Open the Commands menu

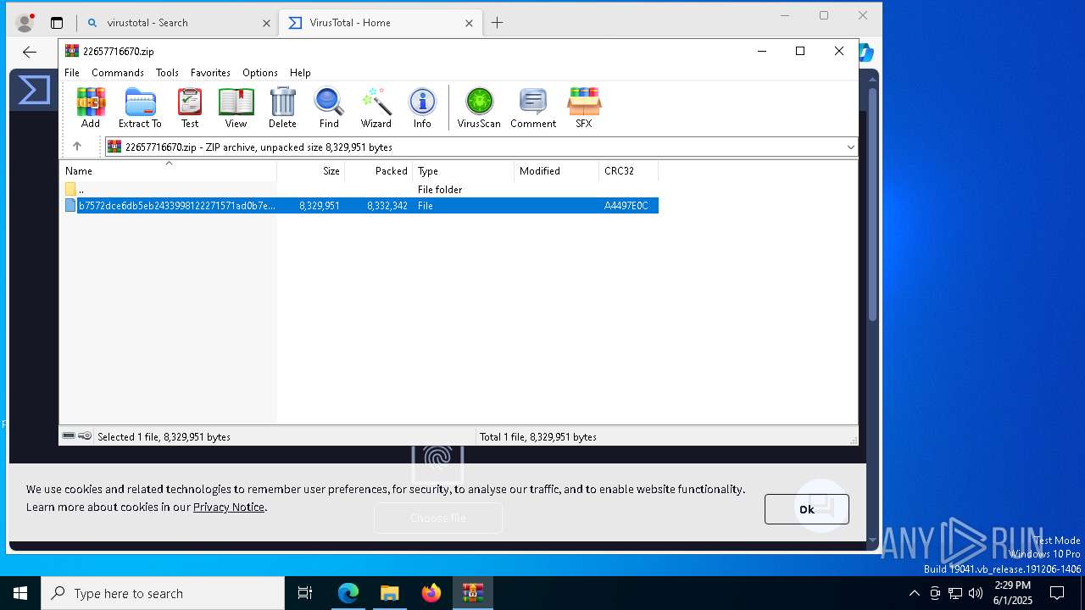(x=118, y=73)
